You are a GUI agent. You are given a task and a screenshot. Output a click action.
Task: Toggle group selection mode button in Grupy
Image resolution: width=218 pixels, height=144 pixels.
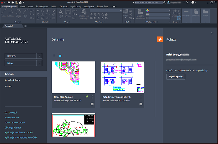(179, 18)
